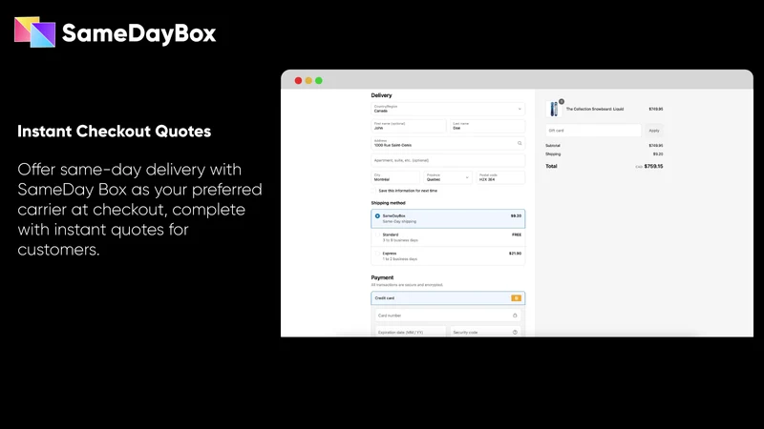Click 'The Collection Snowboard: Liquid' item name

pos(594,109)
